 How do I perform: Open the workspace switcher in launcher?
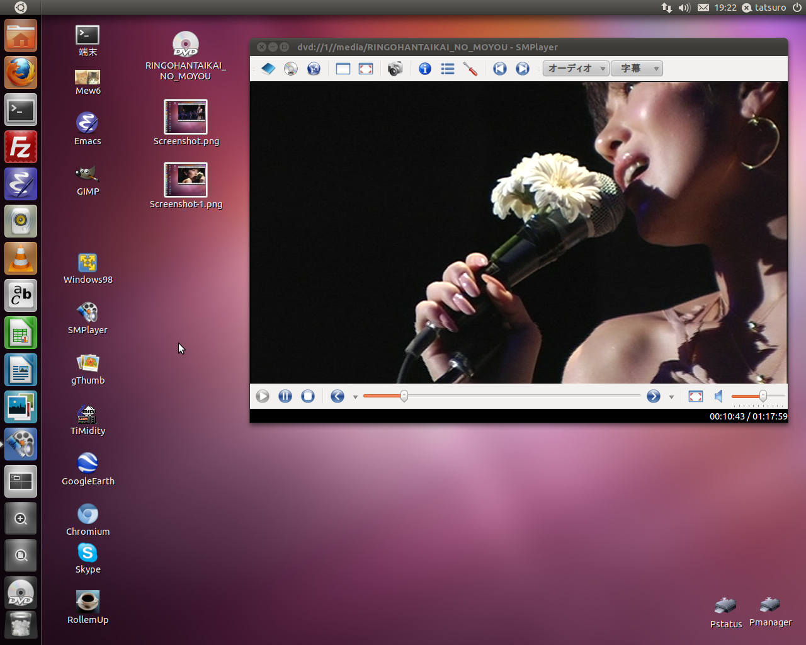(21, 481)
